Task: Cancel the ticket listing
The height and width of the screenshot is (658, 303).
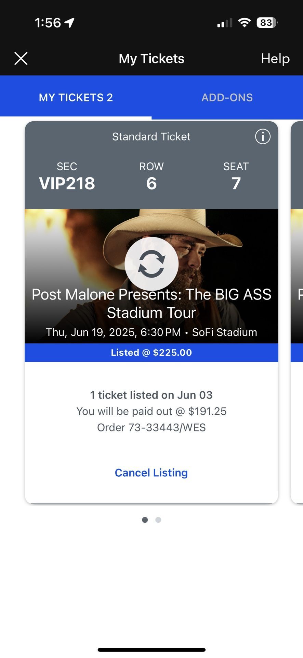Action: click(x=151, y=473)
